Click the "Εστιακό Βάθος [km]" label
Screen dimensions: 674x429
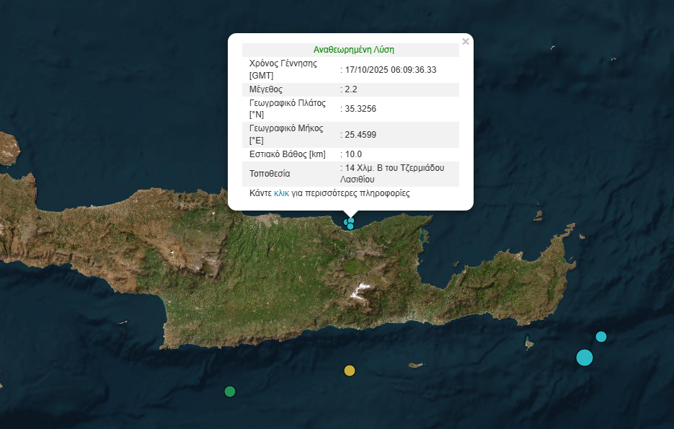point(285,154)
